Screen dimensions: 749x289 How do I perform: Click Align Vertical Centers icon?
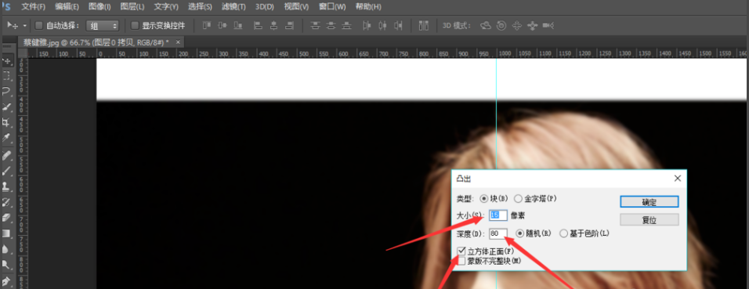click(223, 25)
